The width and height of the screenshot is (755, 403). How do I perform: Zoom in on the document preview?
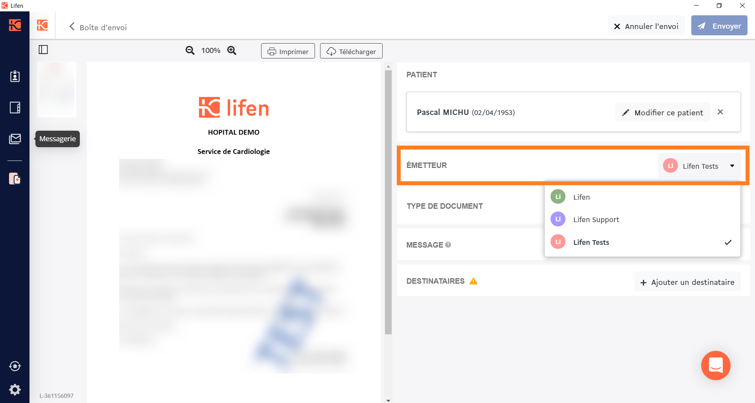(x=232, y=50)
